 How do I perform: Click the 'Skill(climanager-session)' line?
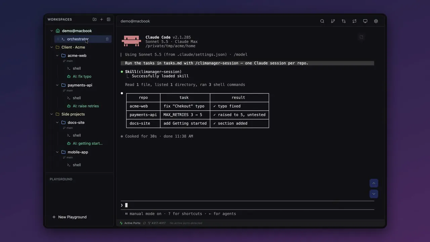(153, 72)
